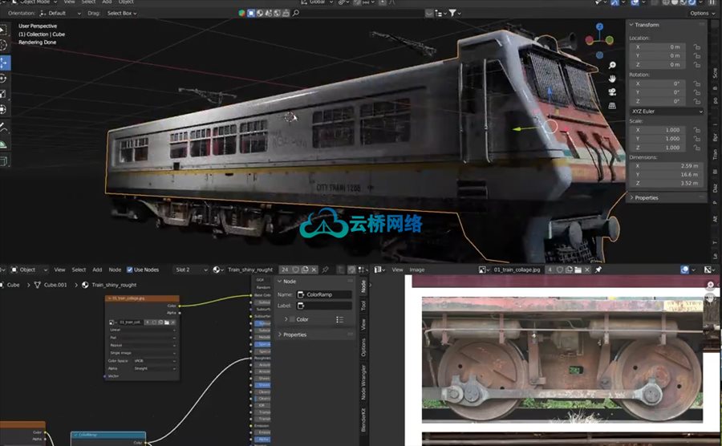722x446 pixels.
Task: Click the node Label input field
Action: [324, 306]
